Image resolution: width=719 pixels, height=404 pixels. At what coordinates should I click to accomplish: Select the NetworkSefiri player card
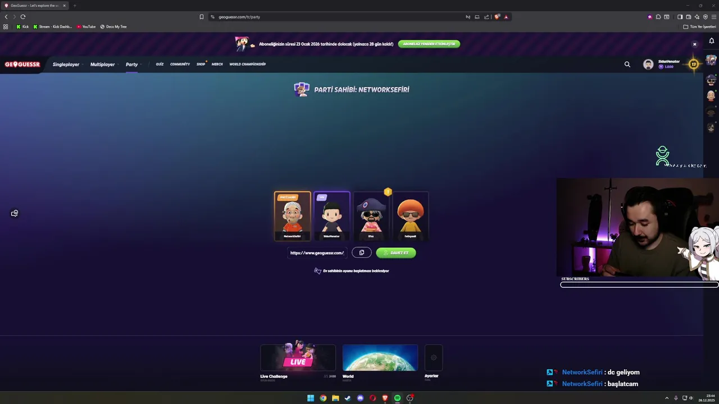point(292,216)
